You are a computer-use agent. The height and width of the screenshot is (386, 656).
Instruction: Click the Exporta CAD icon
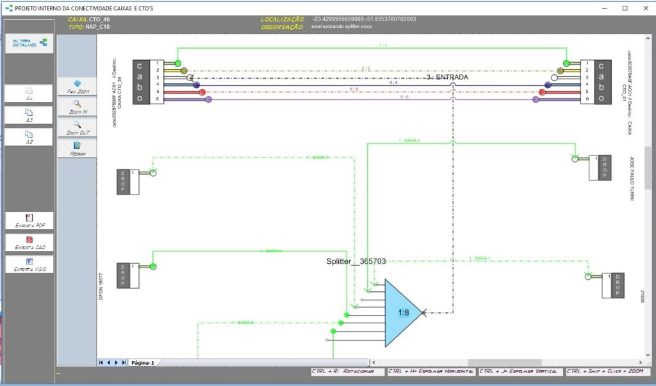point(29,243)
